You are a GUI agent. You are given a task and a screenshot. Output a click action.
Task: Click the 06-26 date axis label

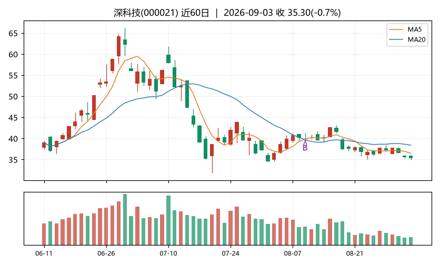[106, 254]
